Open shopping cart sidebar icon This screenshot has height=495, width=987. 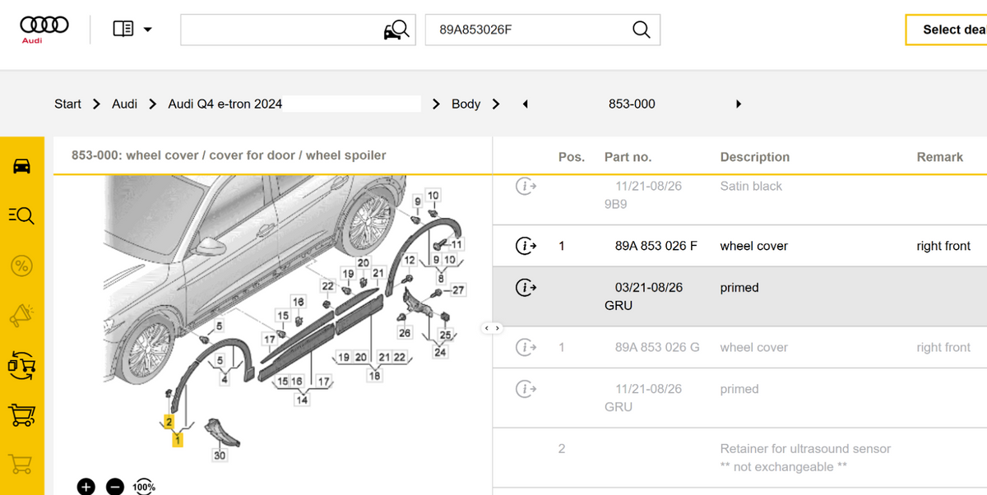[22, 414]
